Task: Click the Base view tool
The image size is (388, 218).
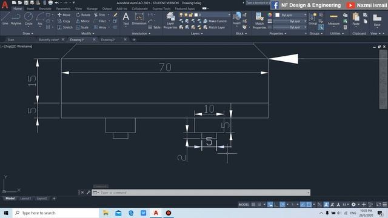Action: click(x=377, y=20)
